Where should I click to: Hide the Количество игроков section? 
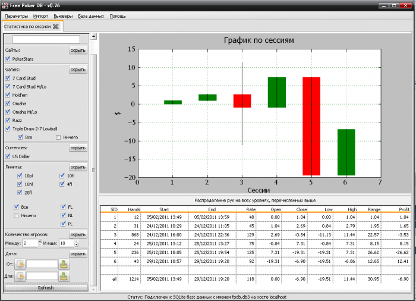coord(78,234)
